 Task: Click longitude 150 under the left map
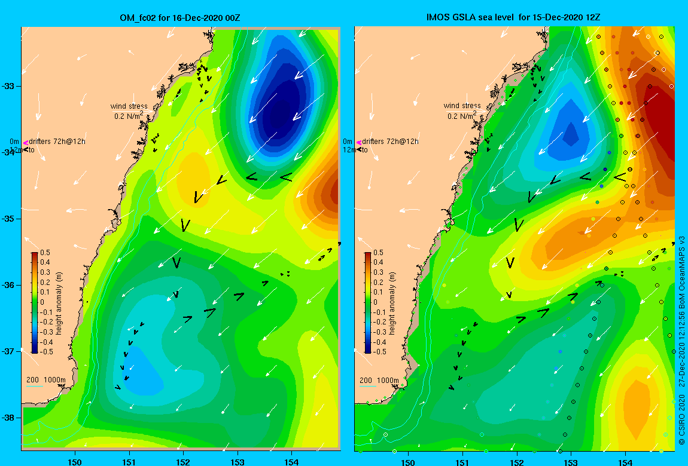point(75,462)
